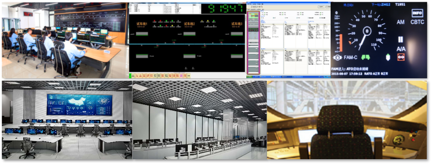Click the white pause bars above A/A

(x=400, y=40)
